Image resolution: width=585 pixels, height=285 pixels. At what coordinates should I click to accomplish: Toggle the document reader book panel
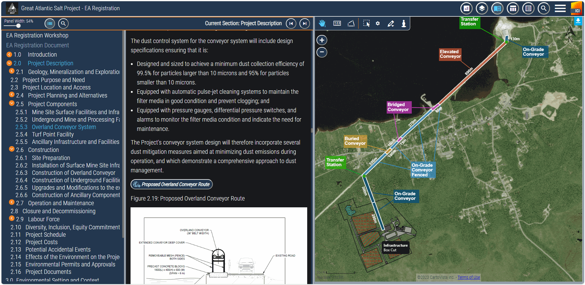(x=497, y=8)
